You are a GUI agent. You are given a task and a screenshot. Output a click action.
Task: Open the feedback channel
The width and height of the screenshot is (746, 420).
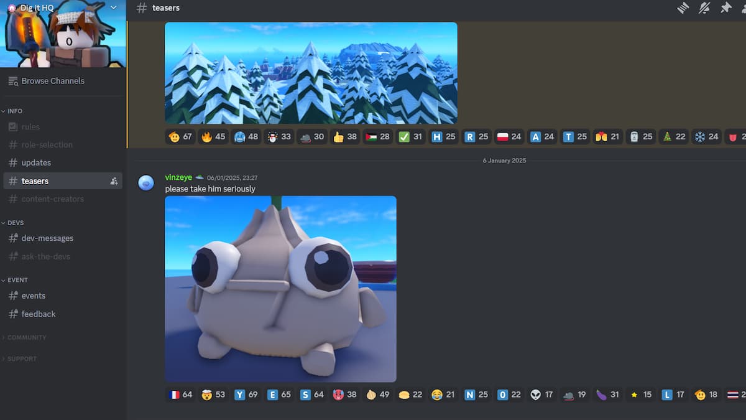pos(37,314)
